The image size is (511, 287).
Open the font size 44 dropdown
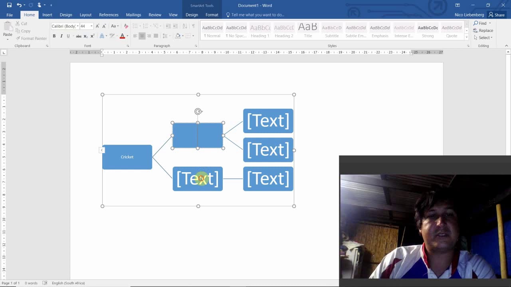[x=91, y=26]
